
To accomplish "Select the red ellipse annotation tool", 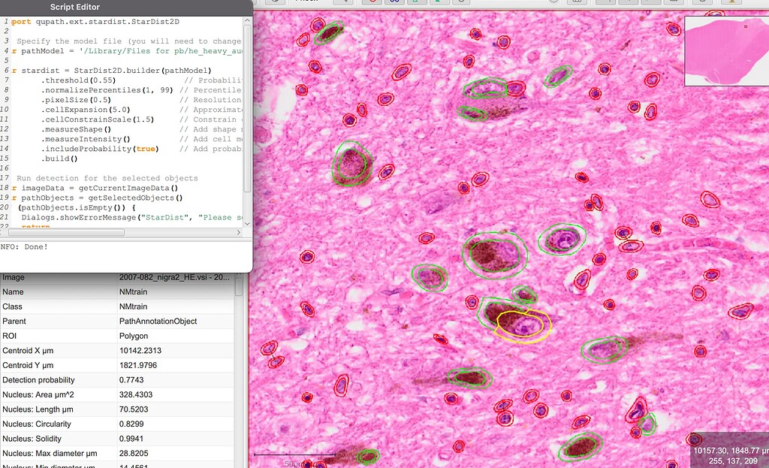I will pyautogui.click(x=372, y=3).
